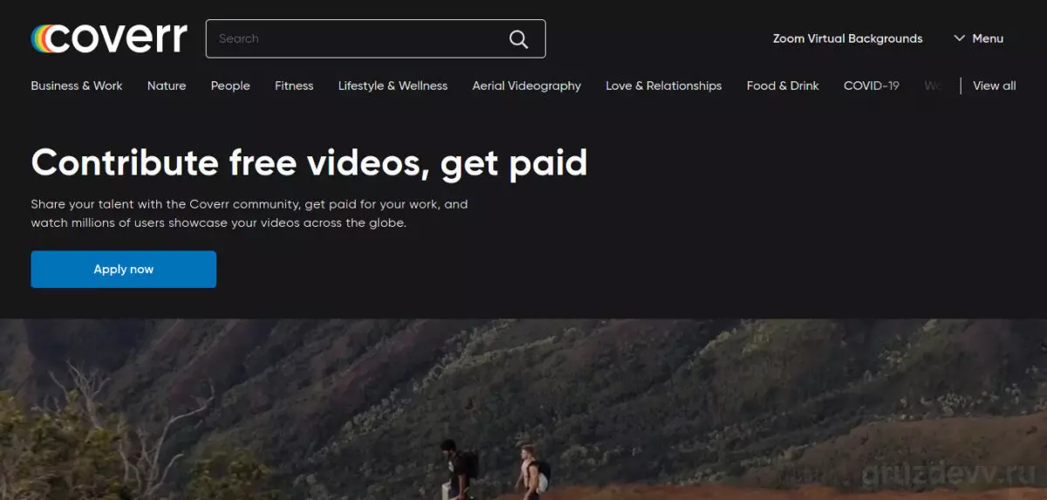Viewport: 1047px width, 500px height.
Task: Click the Contribute free videos heading
Action: coord(309,163)
